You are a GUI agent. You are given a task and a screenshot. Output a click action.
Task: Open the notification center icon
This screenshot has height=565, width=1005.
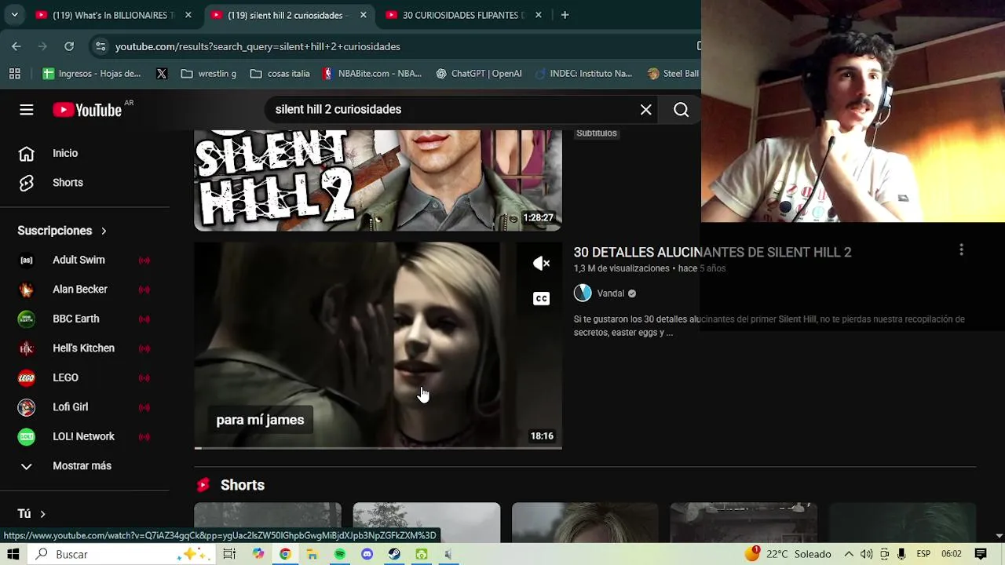pyautogui.click(x=981, y=554)
